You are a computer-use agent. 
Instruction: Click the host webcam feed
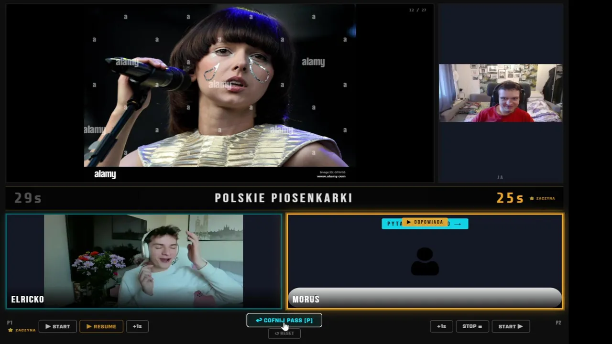pos(501,93)
